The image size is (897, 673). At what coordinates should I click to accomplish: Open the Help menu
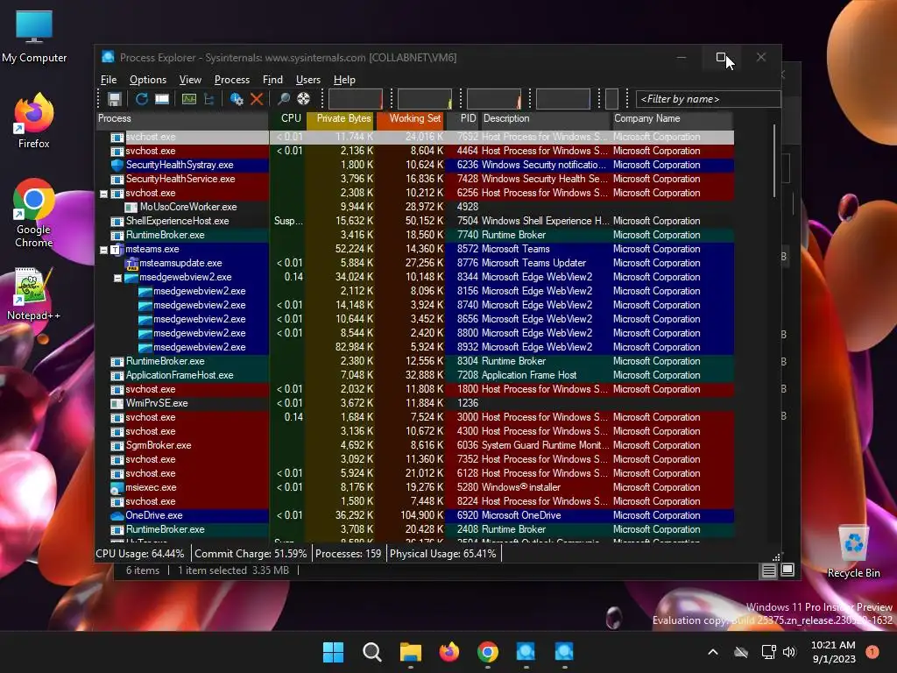click(344, 80)
